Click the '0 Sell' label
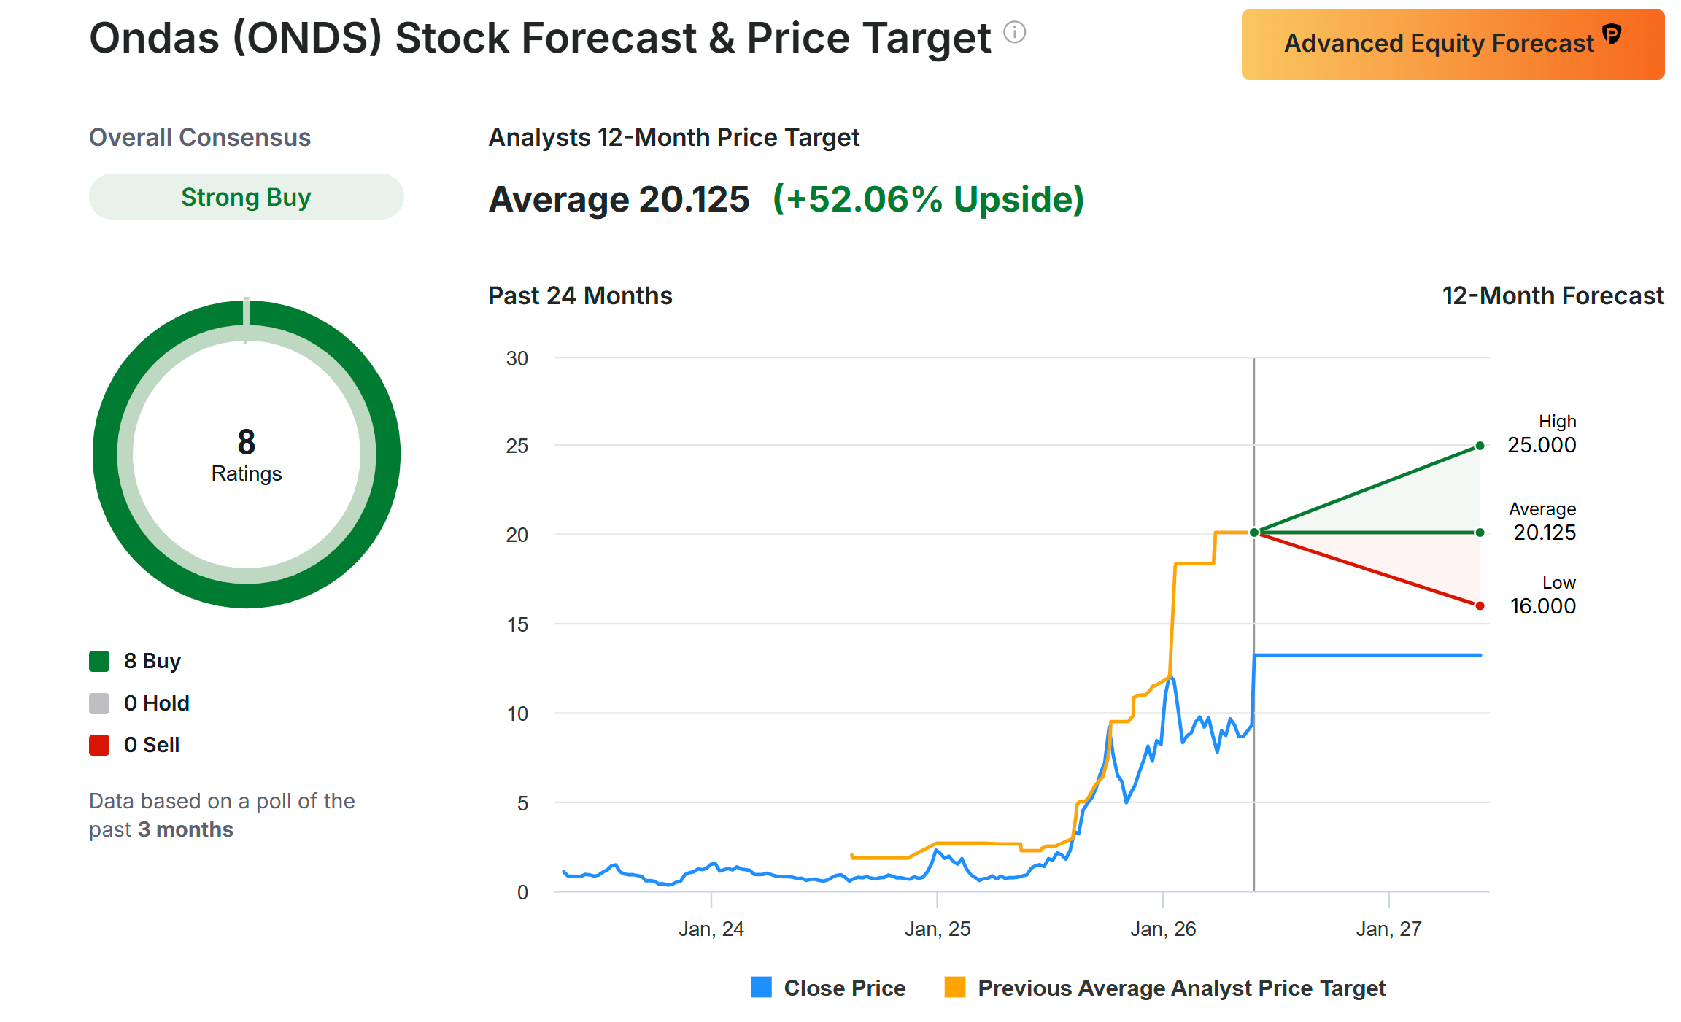1681x1022 pixels. coord(152,745)
